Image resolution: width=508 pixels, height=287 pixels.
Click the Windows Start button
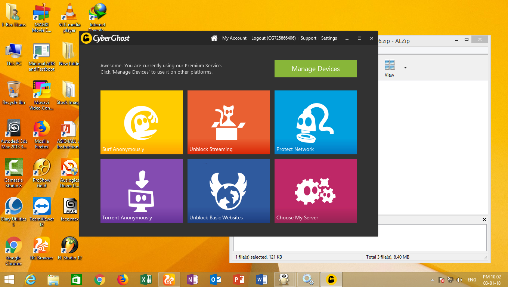tap(9, 280)
